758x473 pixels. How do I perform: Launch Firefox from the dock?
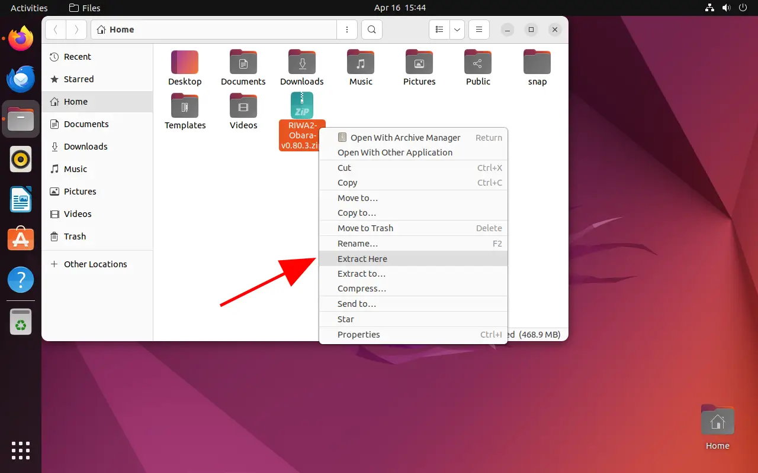[x=21, y=40]
